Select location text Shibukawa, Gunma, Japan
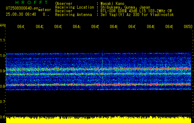Screen dimensions: 194x123 tap(125, 7)
